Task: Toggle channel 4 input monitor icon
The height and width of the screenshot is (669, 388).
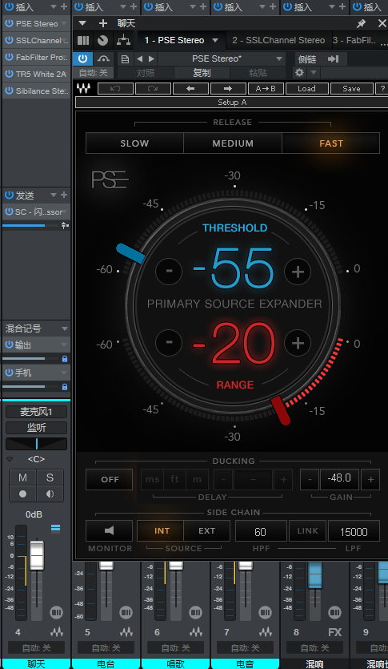Action: click(x=50, y=494)
